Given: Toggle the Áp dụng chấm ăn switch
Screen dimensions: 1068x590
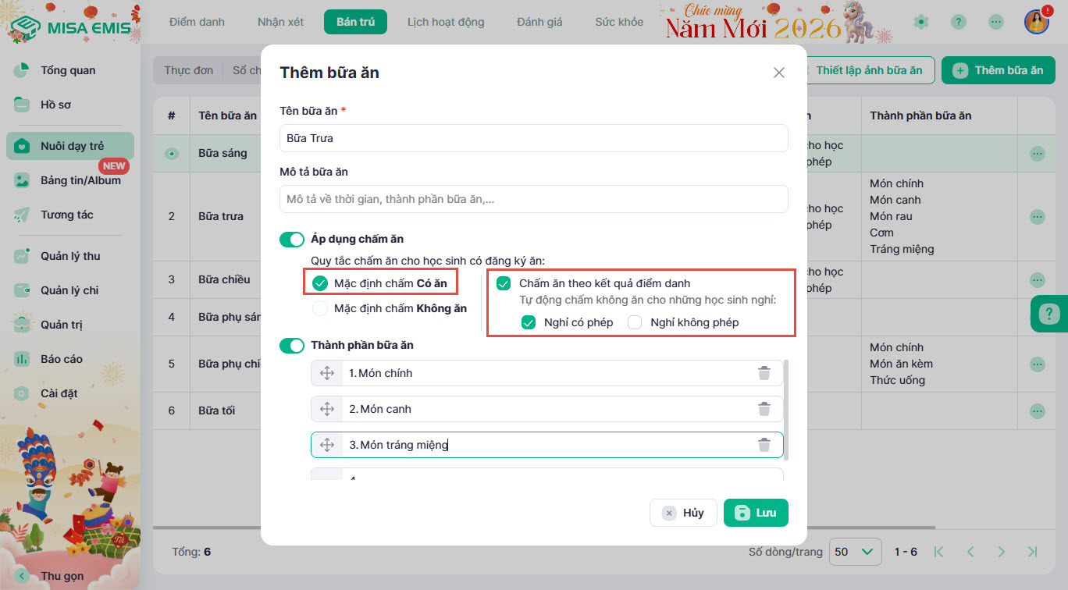Looking at the screenshot, I should click(x=292, y=239).
